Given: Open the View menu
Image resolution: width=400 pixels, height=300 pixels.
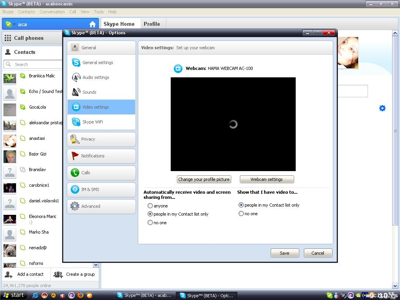Looking at the screenshot, I should pos(85,12).
